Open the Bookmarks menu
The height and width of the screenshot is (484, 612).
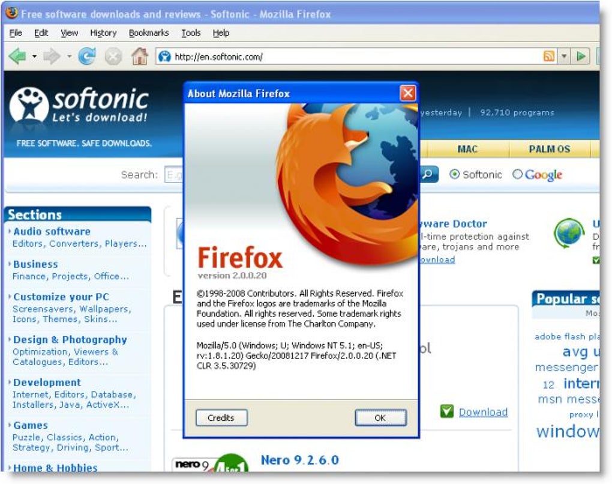click(149, 33)
